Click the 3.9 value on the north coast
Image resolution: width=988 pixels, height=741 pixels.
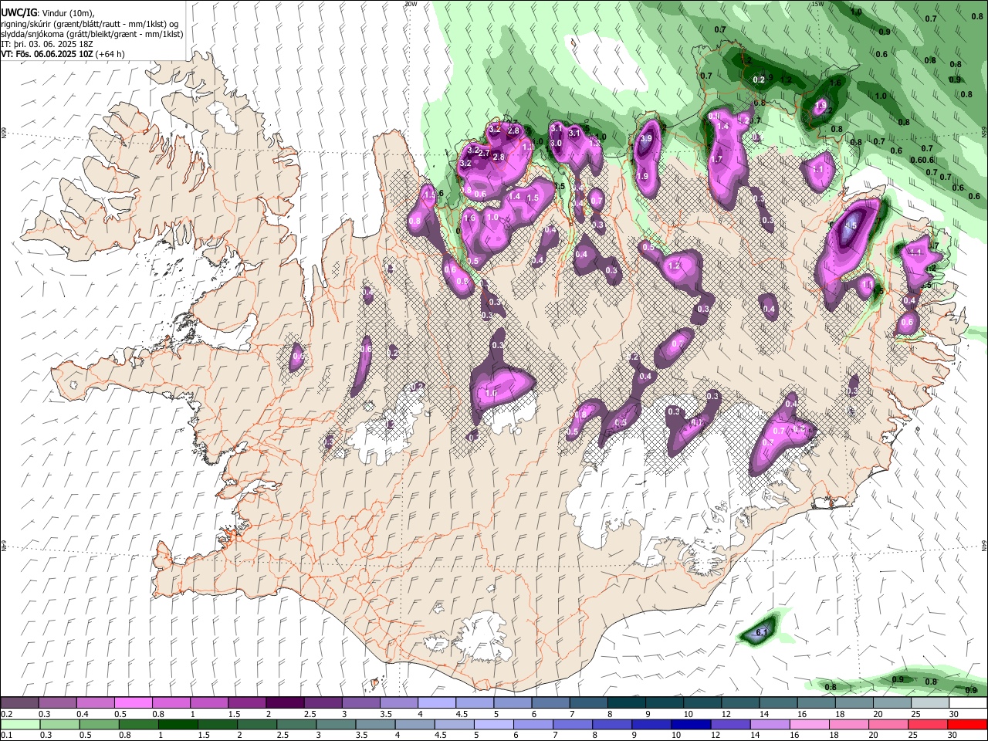(x=646, y=138)
